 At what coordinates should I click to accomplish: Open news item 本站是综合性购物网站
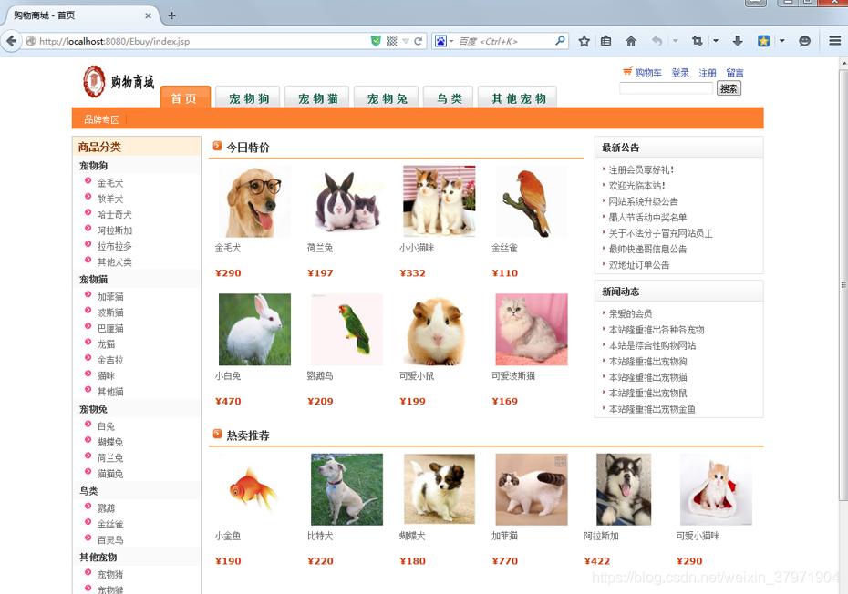coord(652,345)
